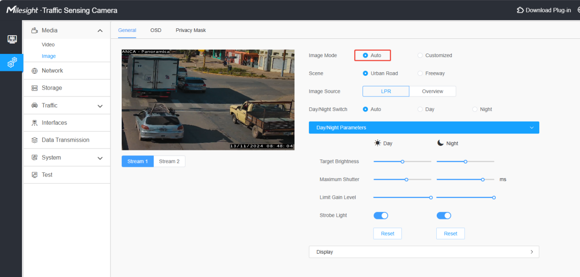The width and height of the screenshot is (580, 277).
Task: Collapse the Day/Night Parameters section
Action: [531, 128]
